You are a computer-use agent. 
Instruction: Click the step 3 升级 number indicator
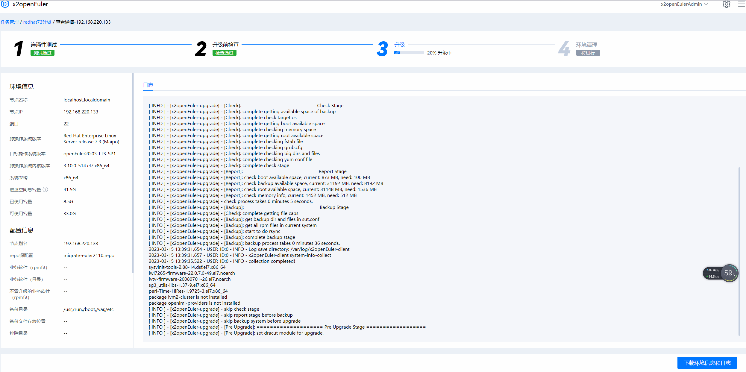pyautogui.click(x=382, y=48)
